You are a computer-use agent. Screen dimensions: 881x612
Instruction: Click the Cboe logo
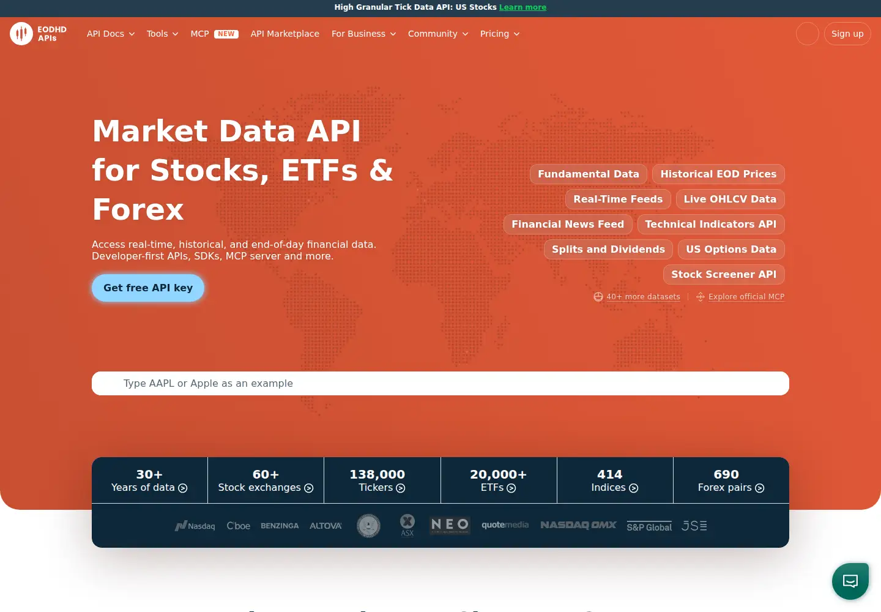pos(239,526)
